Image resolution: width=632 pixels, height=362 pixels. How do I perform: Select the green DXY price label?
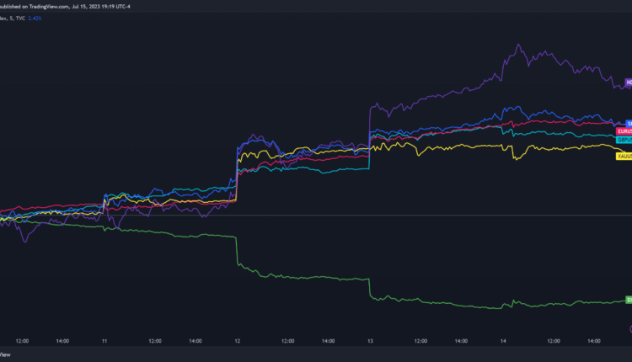click(x=628, y=301)
